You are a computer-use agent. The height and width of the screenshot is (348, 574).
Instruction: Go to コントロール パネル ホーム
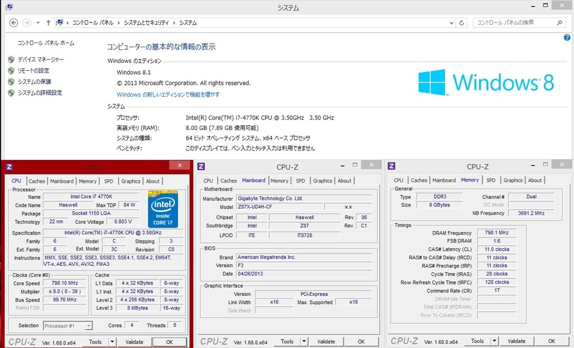coord(46,43)
